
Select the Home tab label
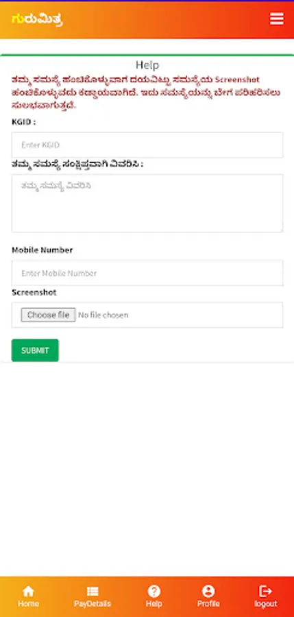click(x=28, y=603)
